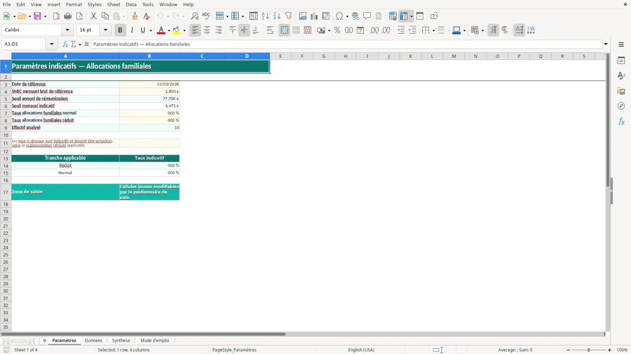Open the Sheet menu

pos(114,4)
